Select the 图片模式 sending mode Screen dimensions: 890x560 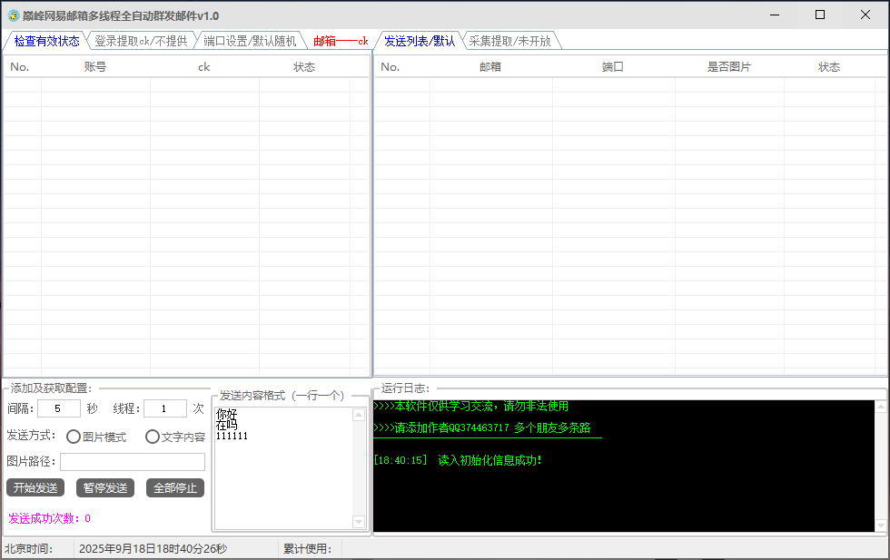[x=74, y=437]
